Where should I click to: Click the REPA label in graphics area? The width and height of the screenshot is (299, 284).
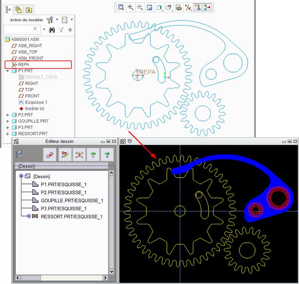click(x=147, y=72)
